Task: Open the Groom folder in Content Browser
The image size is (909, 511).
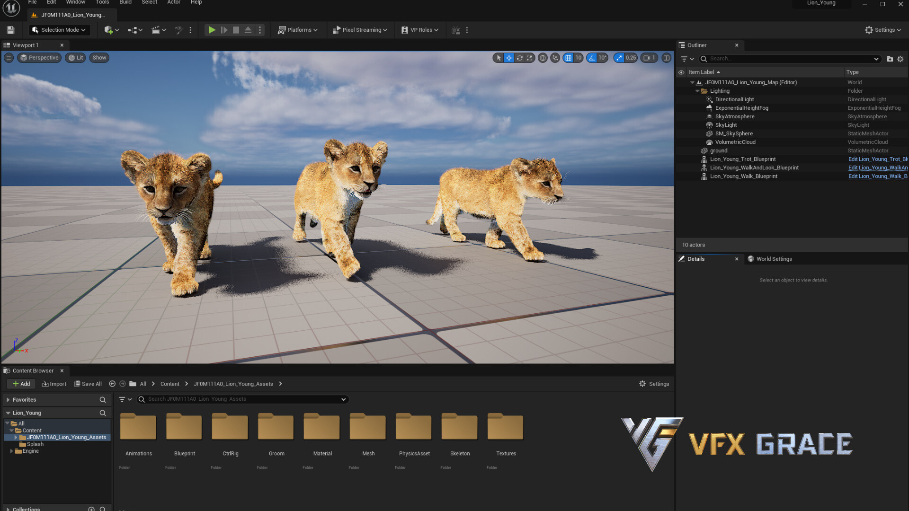Action: click(276, 426)
